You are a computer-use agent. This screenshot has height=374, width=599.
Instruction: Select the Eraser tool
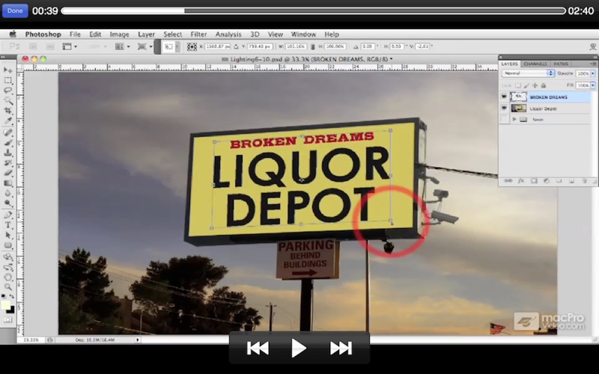tap(7, 173)
